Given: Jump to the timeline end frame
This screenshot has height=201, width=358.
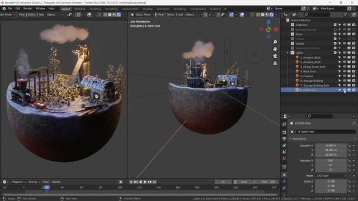Looking at the screenshot, I should coord(154,182).
